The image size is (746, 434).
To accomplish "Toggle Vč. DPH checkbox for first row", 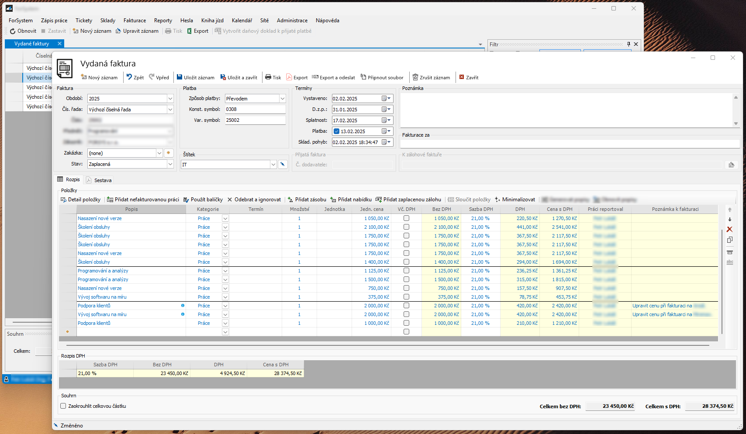I will [406, 218].
